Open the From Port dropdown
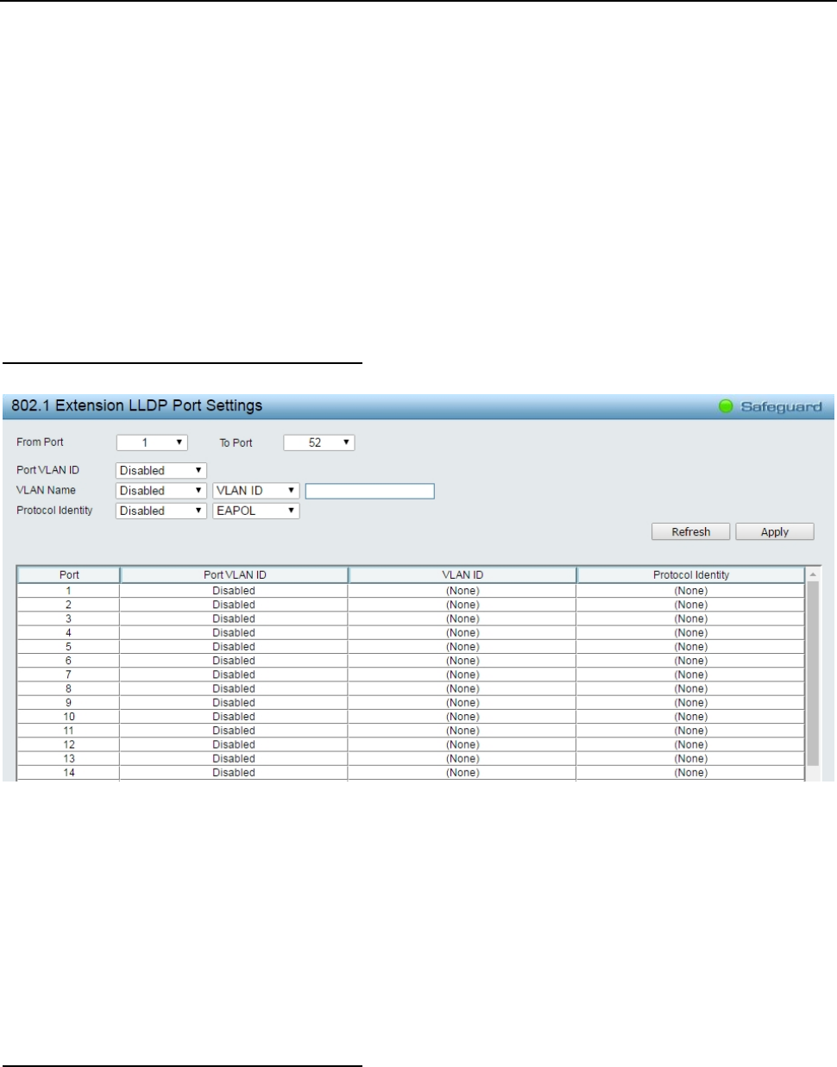 point(152,442)
